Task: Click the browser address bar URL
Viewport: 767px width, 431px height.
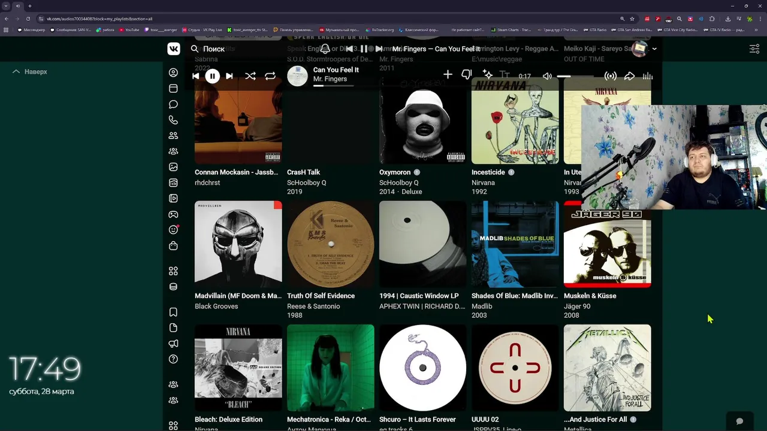Action: coord(99,19)
